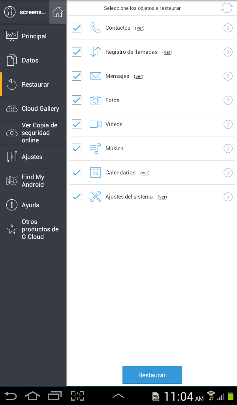Tap the phone icon for Contactos
The height and width of the screenshot is (405, 237).
tap(95, 28)
